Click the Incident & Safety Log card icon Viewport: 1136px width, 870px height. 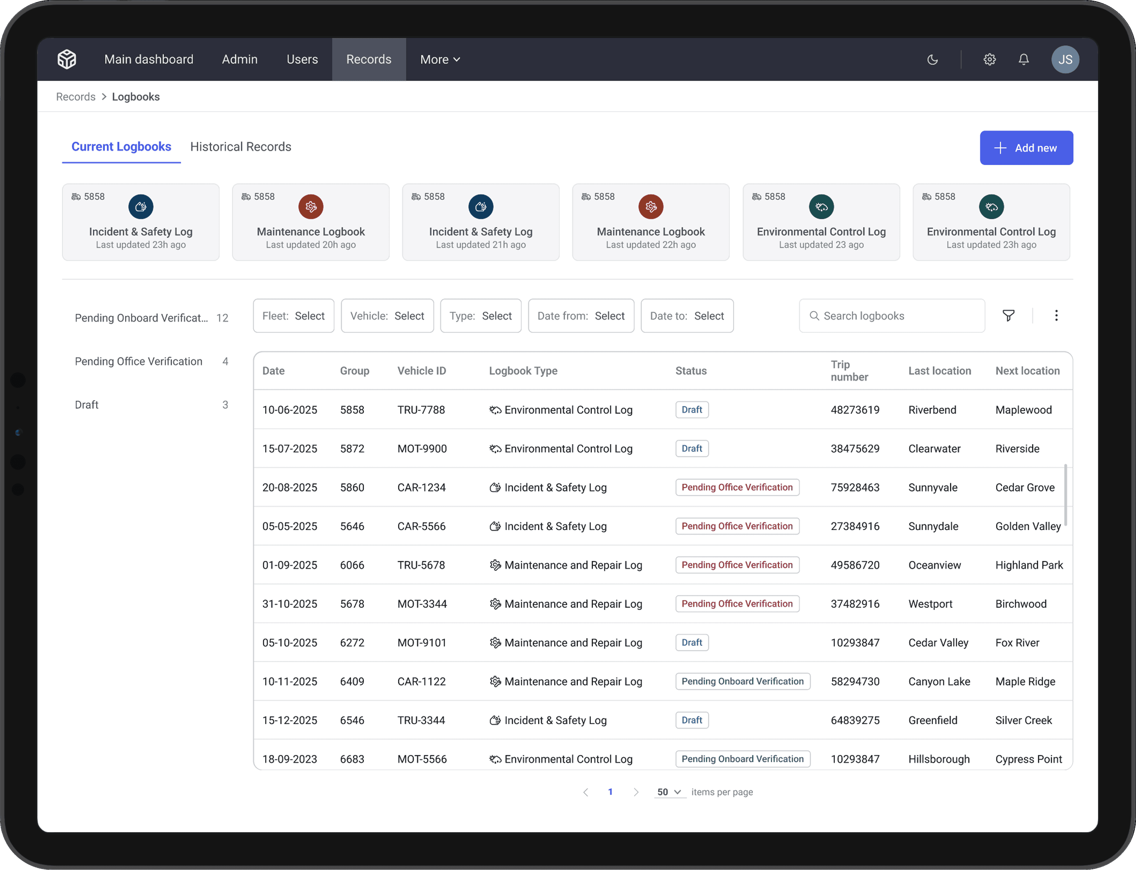(140, 207)
